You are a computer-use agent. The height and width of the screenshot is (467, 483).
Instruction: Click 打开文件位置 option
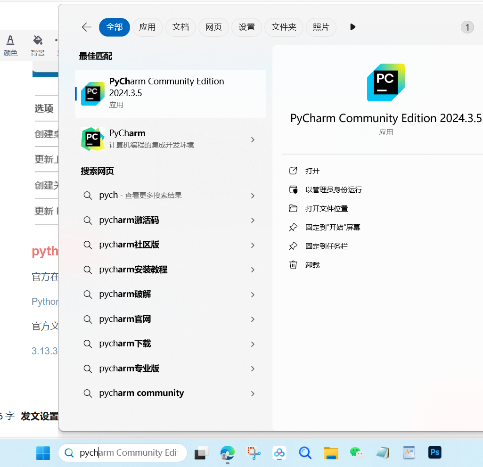327,209
